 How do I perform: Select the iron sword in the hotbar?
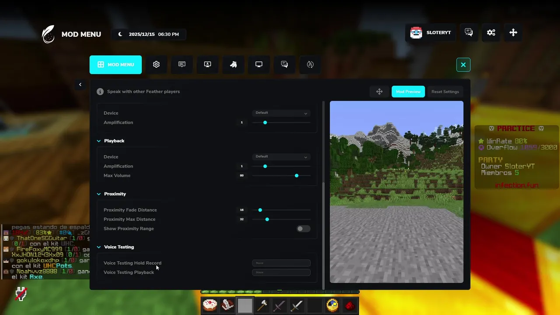tap(297, 305)
